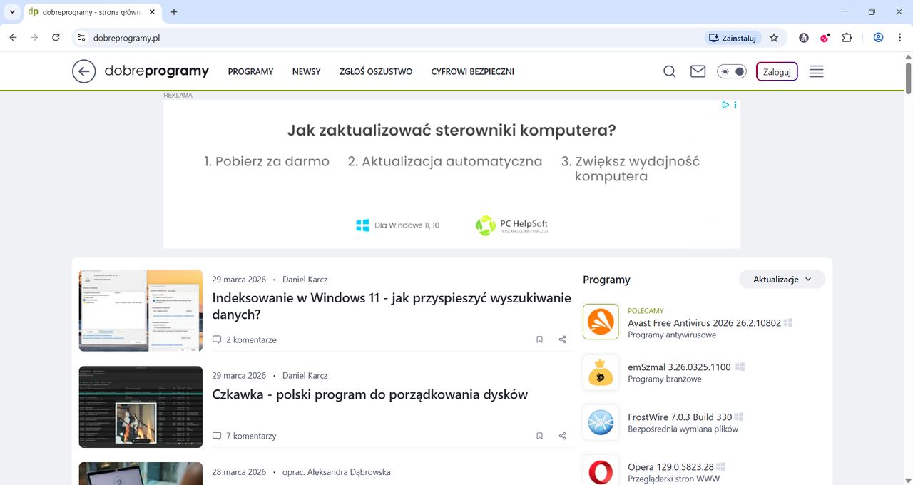
Task: Click the 29 marca 2026 date on Czkawka article
Action: pyautogui.click(x=239, y=375)
